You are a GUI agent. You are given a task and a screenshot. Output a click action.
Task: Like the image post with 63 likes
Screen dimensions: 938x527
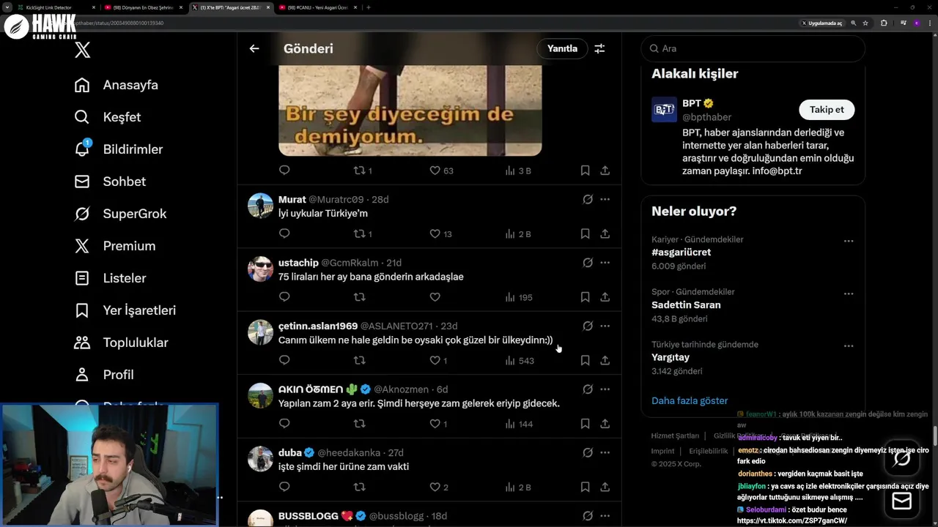[x=435, y=170]
